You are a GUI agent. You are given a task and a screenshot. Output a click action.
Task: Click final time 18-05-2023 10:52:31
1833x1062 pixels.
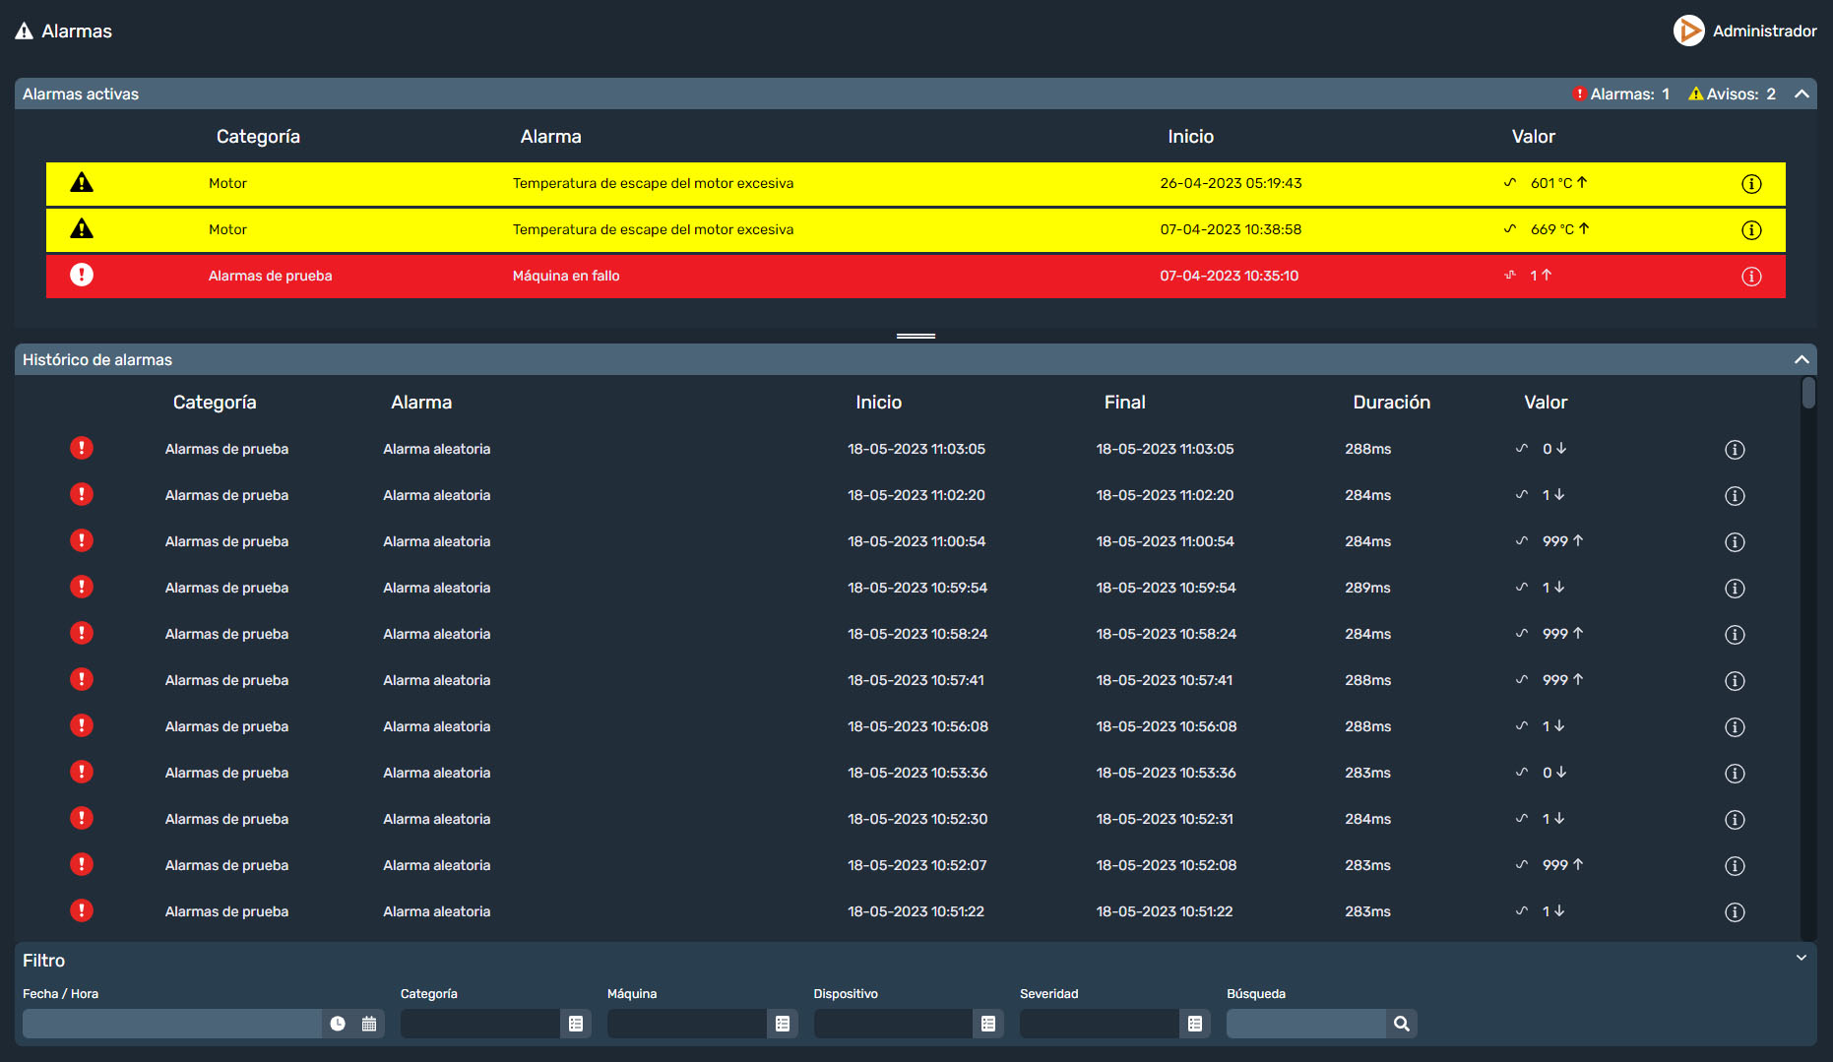(1165, 819)
